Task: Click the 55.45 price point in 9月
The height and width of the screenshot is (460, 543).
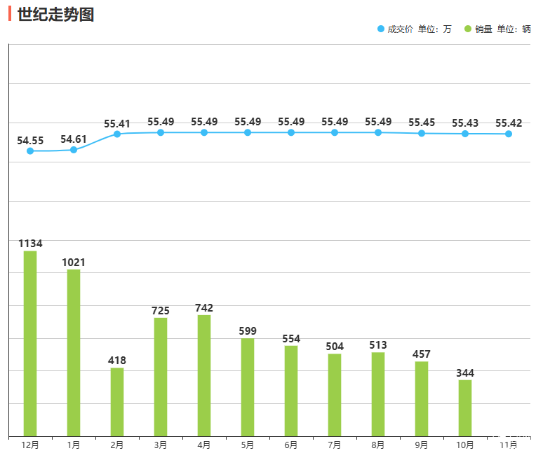Action: tap(422, 133)
